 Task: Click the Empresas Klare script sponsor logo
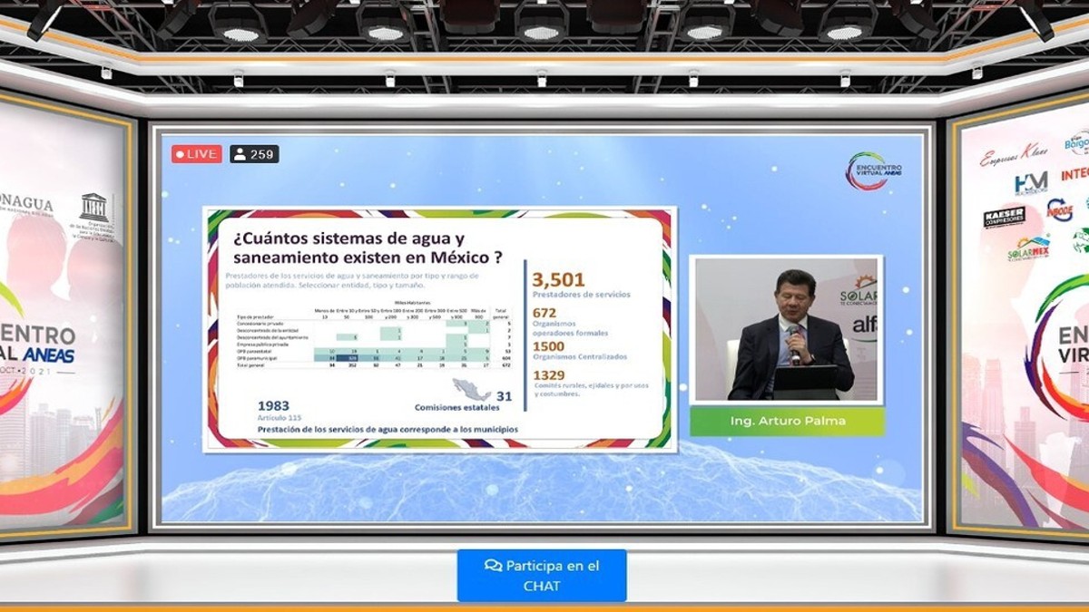coord(1014,156)
